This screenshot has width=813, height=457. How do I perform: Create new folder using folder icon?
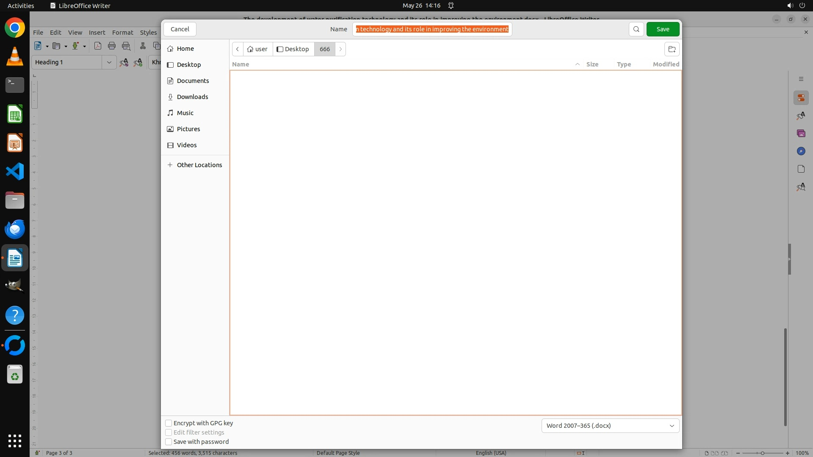point(672,49)
